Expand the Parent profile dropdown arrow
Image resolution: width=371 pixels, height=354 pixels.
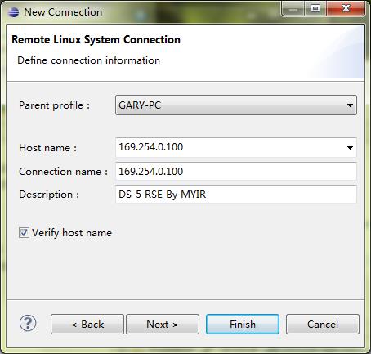pyautogui.click(x=350, y=105)
